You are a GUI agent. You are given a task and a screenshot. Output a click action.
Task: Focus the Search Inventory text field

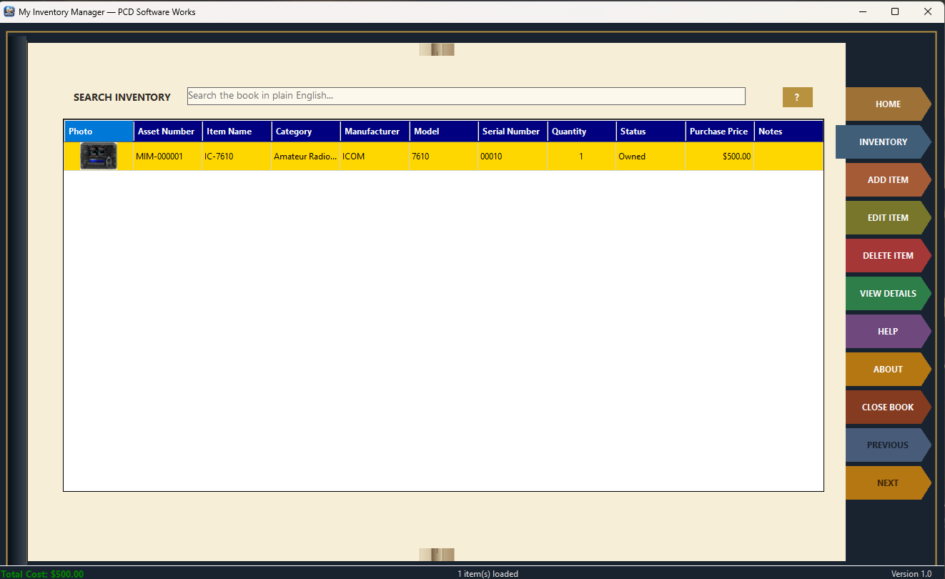tap(466, 96)
